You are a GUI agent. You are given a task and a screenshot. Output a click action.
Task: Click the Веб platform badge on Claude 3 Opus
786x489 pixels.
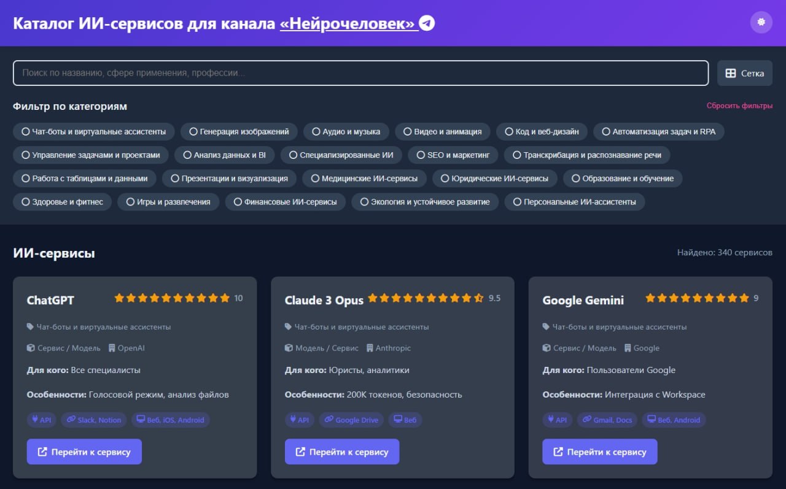pyautogui.click(x=405, y=420)
